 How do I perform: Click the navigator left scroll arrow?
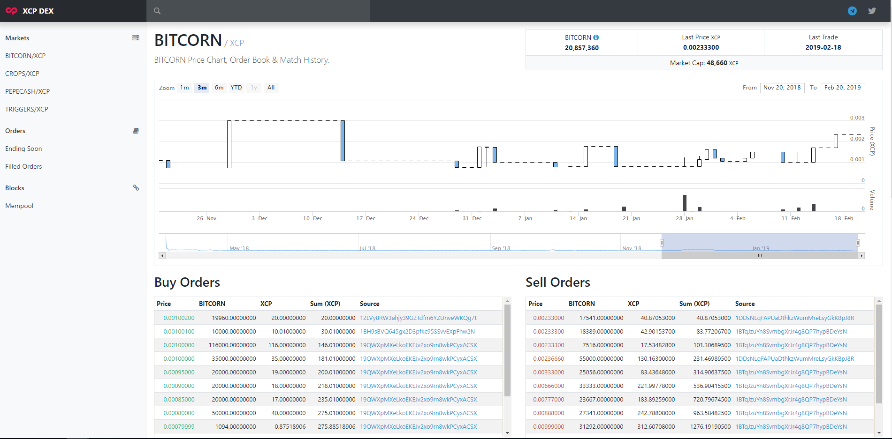point(162,256)
